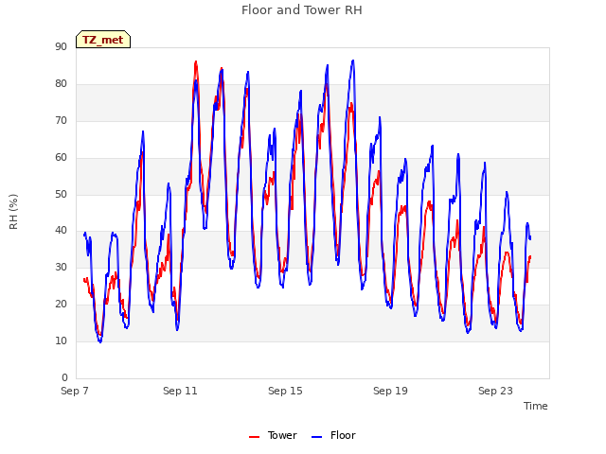The image size is (606, 454).
Task: Click the 'Sep 15' x-axis tick label
Action: [x=285, y=391]
